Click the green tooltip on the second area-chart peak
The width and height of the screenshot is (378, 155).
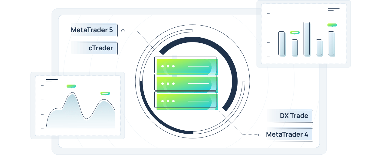tap(105, 94)
